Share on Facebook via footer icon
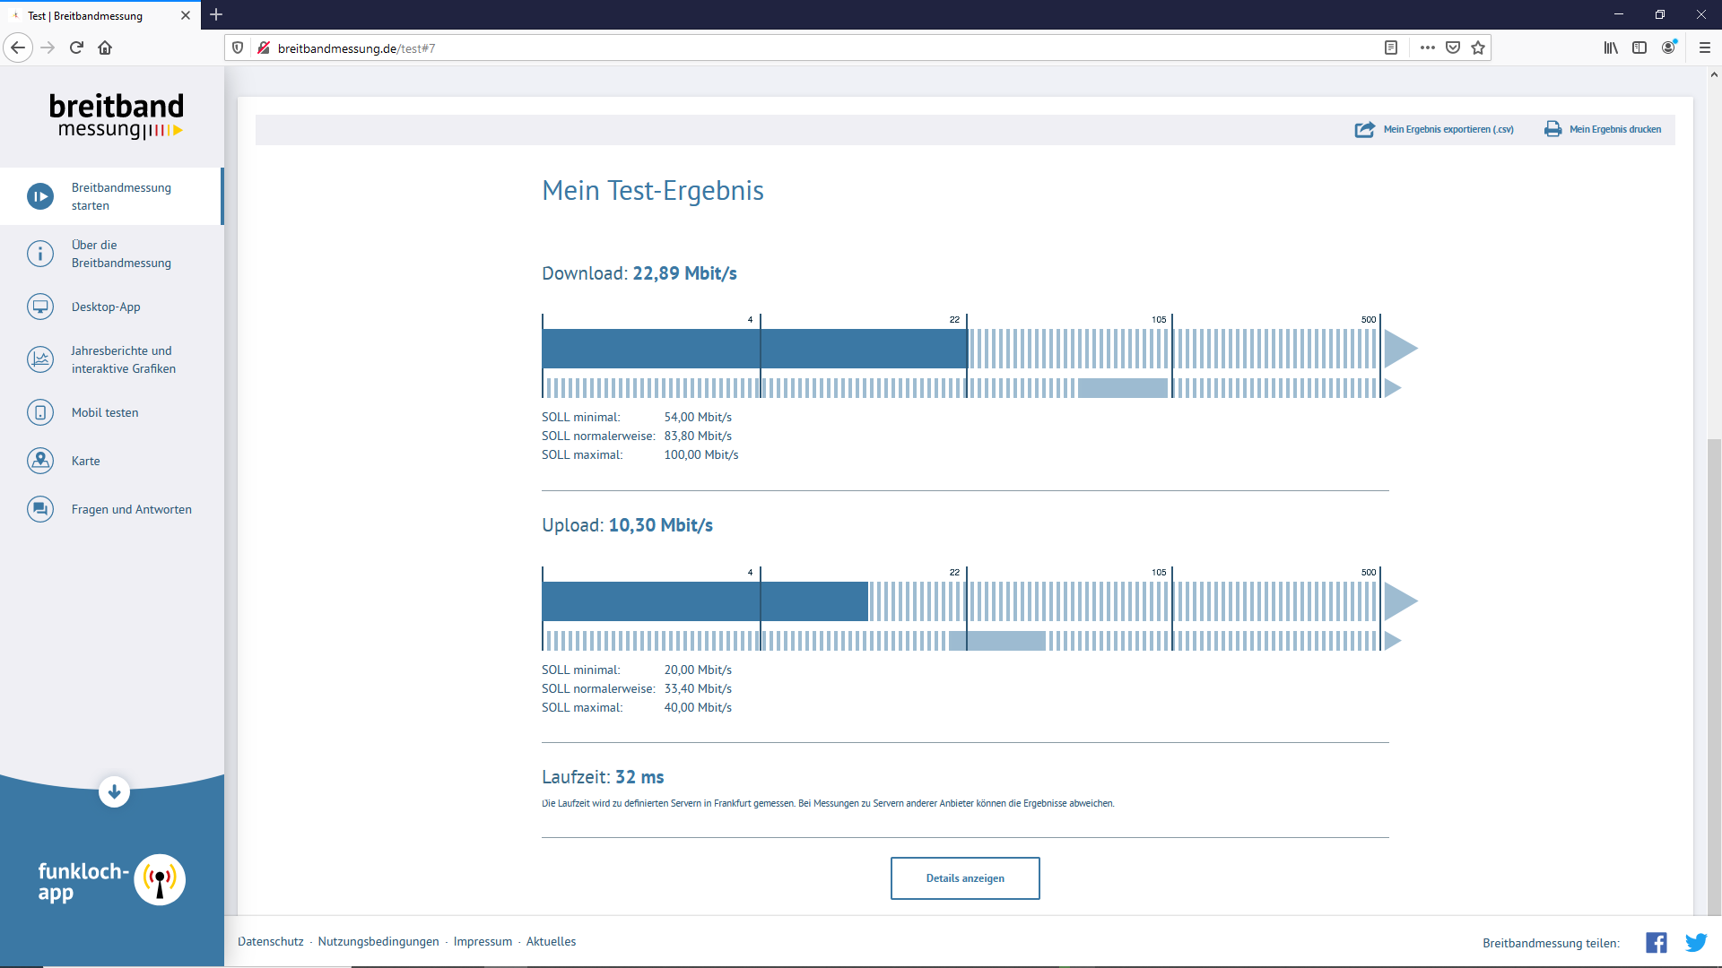The width and height of the screenshot is (1722, 968). point(1656,942)
